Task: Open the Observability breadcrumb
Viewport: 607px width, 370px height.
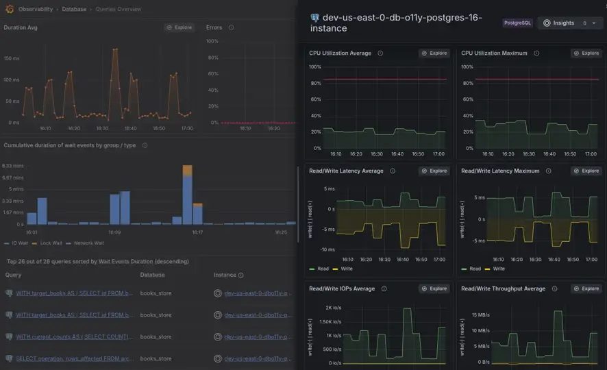Action: coord(36,9)
